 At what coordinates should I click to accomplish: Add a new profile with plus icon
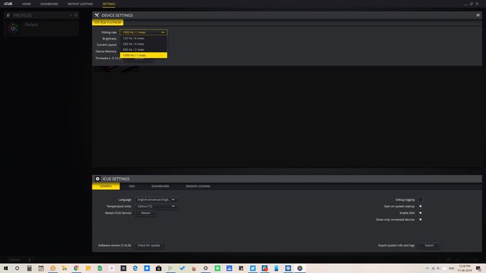click(x=71, y=15)
